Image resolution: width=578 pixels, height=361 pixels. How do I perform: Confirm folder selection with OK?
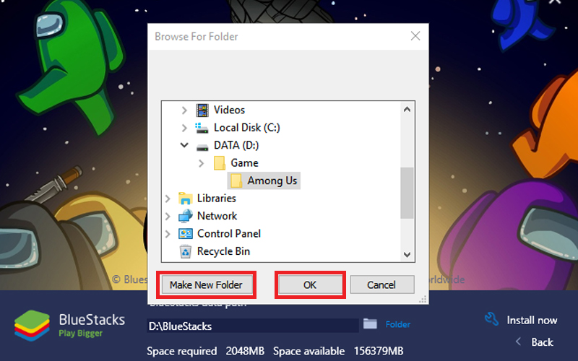[x=310, y=284]
